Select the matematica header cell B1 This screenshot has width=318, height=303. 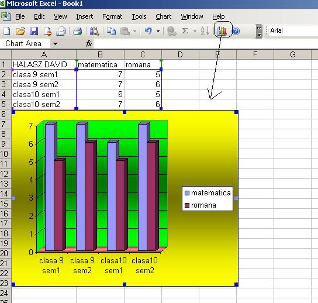[100, 64]
